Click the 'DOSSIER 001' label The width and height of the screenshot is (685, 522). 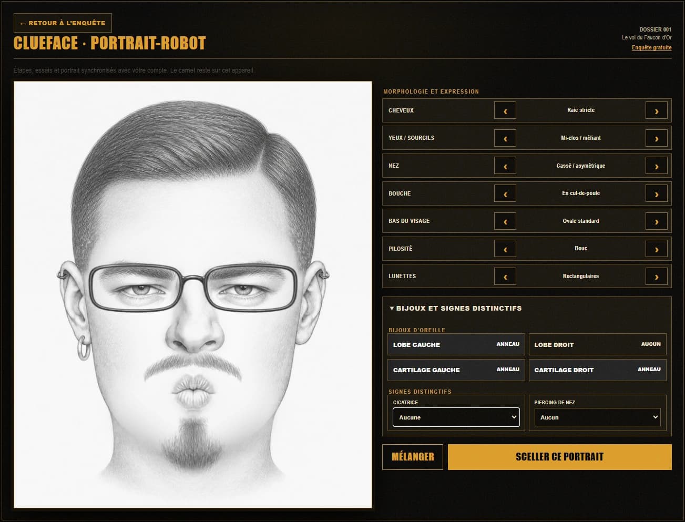655,29
